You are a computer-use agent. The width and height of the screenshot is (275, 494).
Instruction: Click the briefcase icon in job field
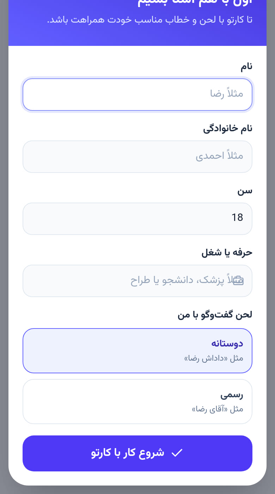[x=238, y=281]
